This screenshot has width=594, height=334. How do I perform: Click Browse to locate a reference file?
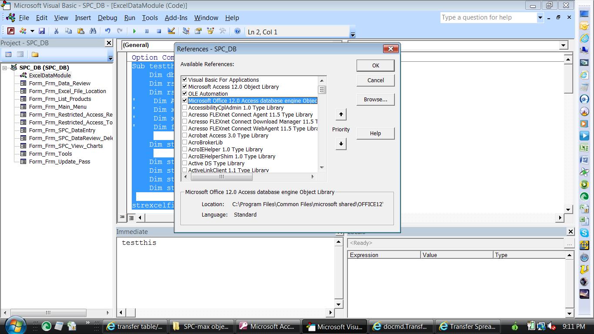(x=375, y=99)
